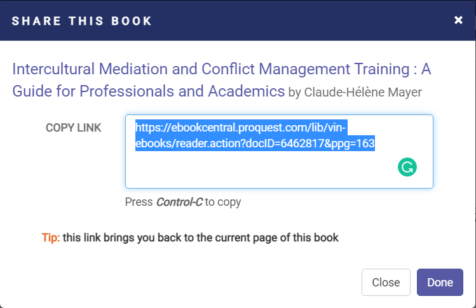Click the word Press under the link box
The width and height of the screenshot is (476, 308).
coord(139,203)
